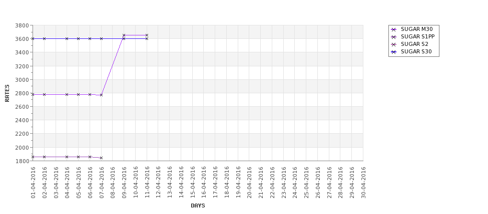488x214 pixels.
Task: Click the 10-04-2016 date label
Action: [136, 183]
